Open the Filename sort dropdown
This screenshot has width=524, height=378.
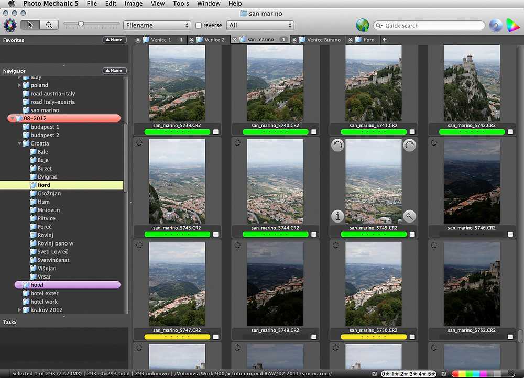pyautogui.click(x=157, y=25)
